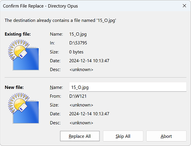Screen dimensions: 191x146
Task: Select the source path D:\W121
Action: pos(78,96)
